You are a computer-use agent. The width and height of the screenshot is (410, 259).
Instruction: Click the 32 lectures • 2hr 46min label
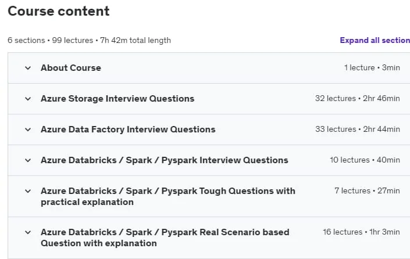(x=358, y=98)
